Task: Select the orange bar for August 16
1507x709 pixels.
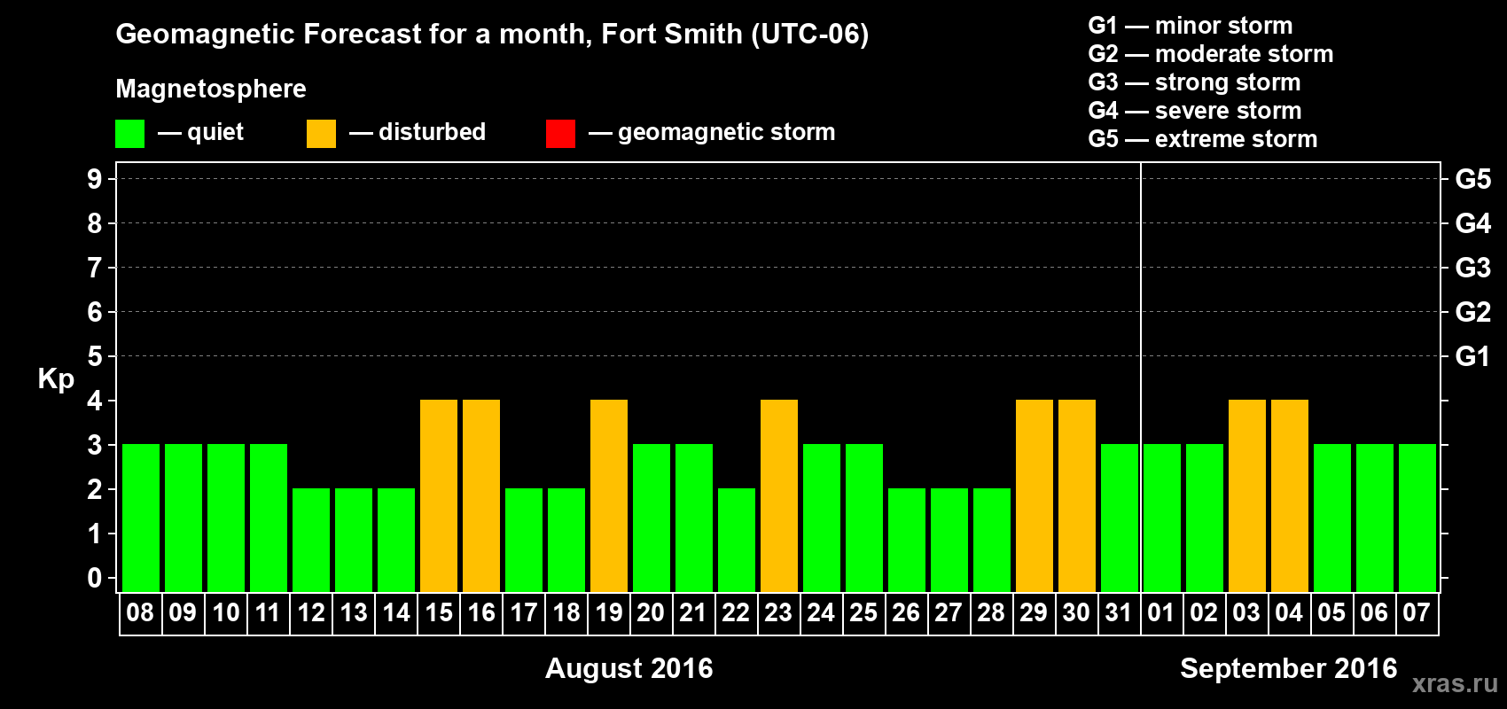Action: coord(481,495)
